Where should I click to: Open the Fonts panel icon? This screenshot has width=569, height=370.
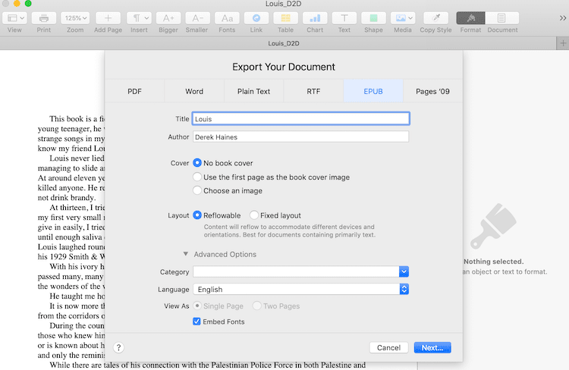click(x=227, y=18)
